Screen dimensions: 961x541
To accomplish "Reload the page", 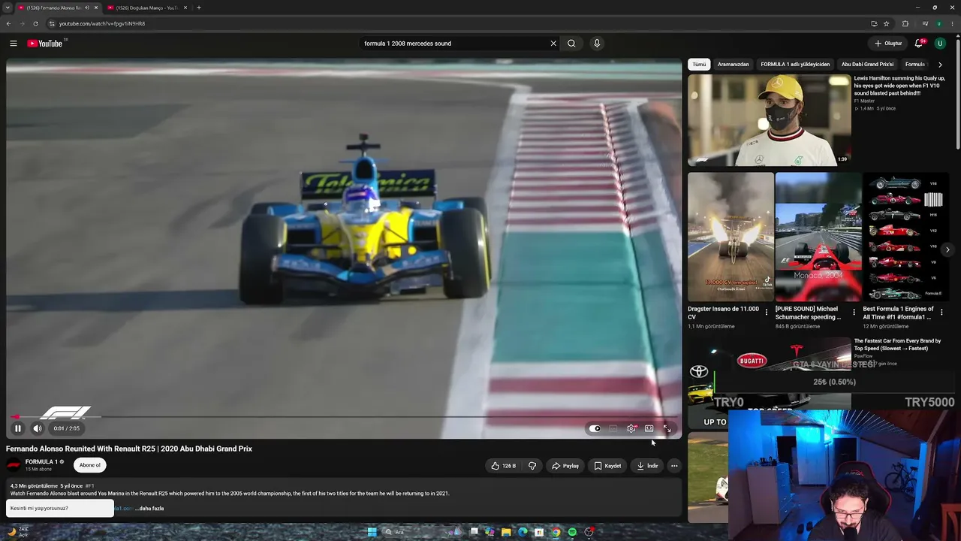I will (x=35, y=23).
